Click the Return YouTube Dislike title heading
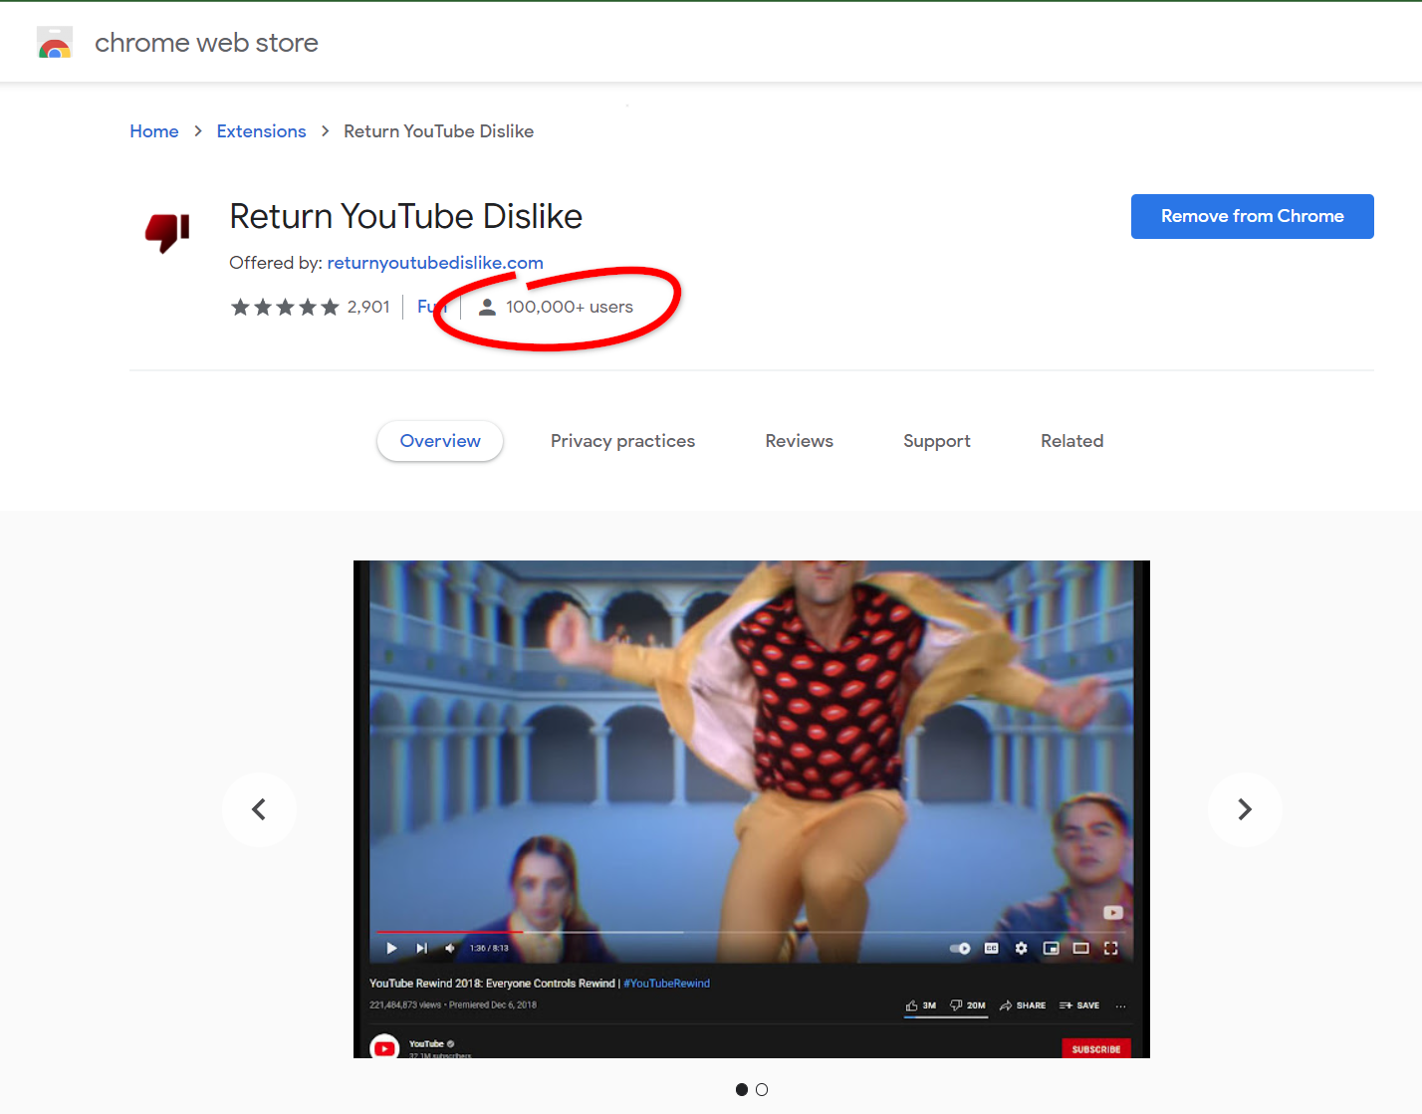1422x1114 pixels. pos(405,216)
